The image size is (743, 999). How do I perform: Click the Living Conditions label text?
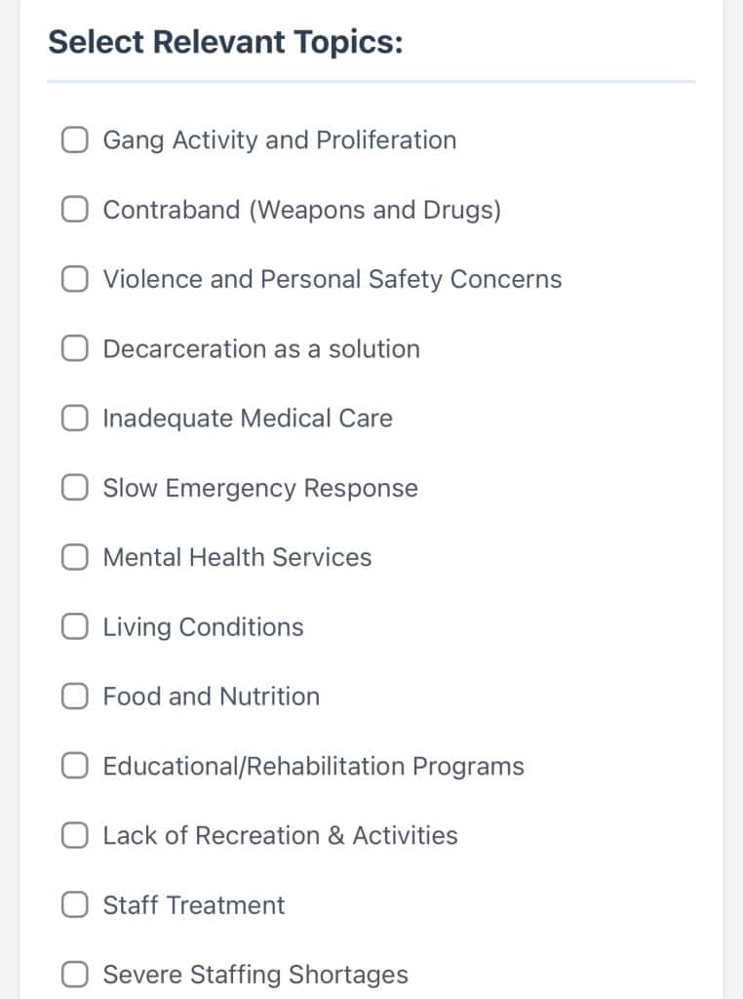(203, 627)
